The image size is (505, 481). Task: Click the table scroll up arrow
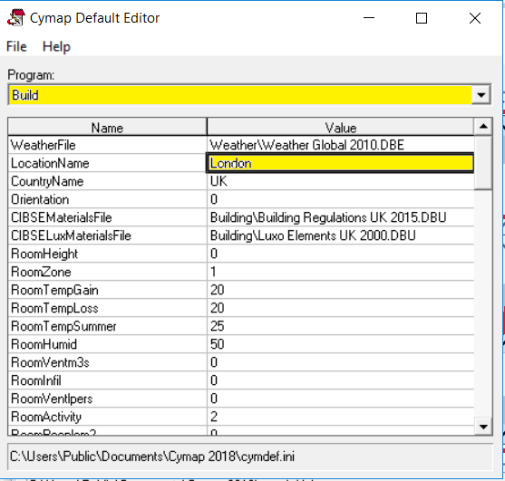pos(483,127)
